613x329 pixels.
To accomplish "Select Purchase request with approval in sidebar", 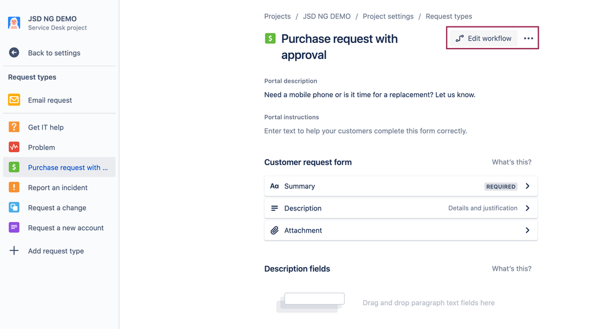I will pos(60,168).
